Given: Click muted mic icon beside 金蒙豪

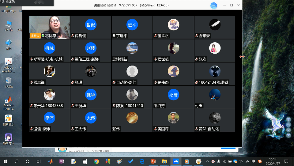Looking at the screenshot, I should click(197, 36).
